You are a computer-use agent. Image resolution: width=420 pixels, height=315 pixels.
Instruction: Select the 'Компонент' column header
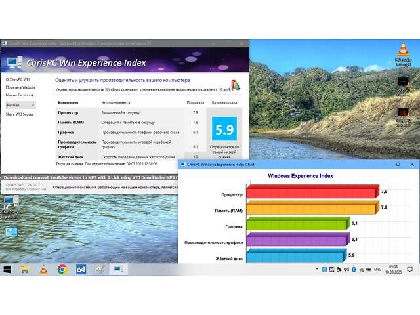click(68, 102)
